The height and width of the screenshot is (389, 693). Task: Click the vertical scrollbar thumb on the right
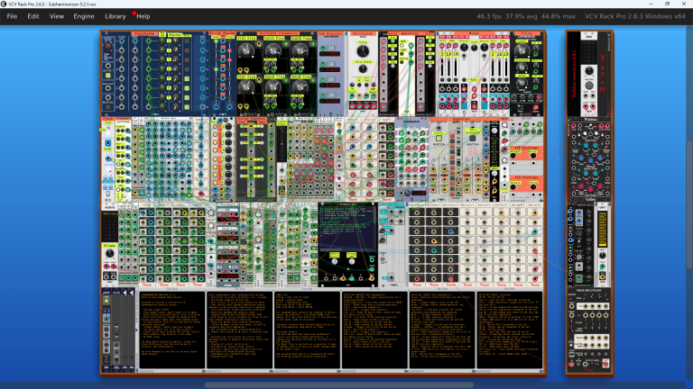[x=689, y=204]
